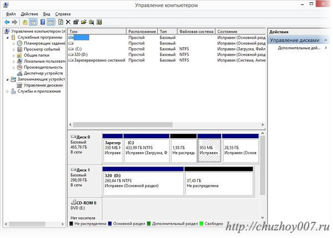Image resolution: width=333 pixels, height=238 pixels.
Task: Click the Back arrow in toolbar
Action: tap(6, 22)
